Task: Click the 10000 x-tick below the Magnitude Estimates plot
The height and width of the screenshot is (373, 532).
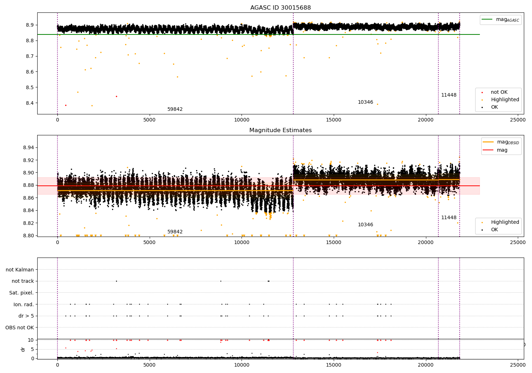Action: coord(242,243)
